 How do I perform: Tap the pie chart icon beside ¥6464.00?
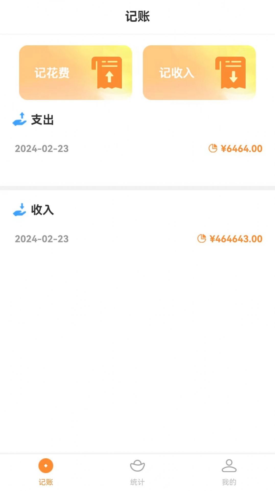(x=213, y=148)
